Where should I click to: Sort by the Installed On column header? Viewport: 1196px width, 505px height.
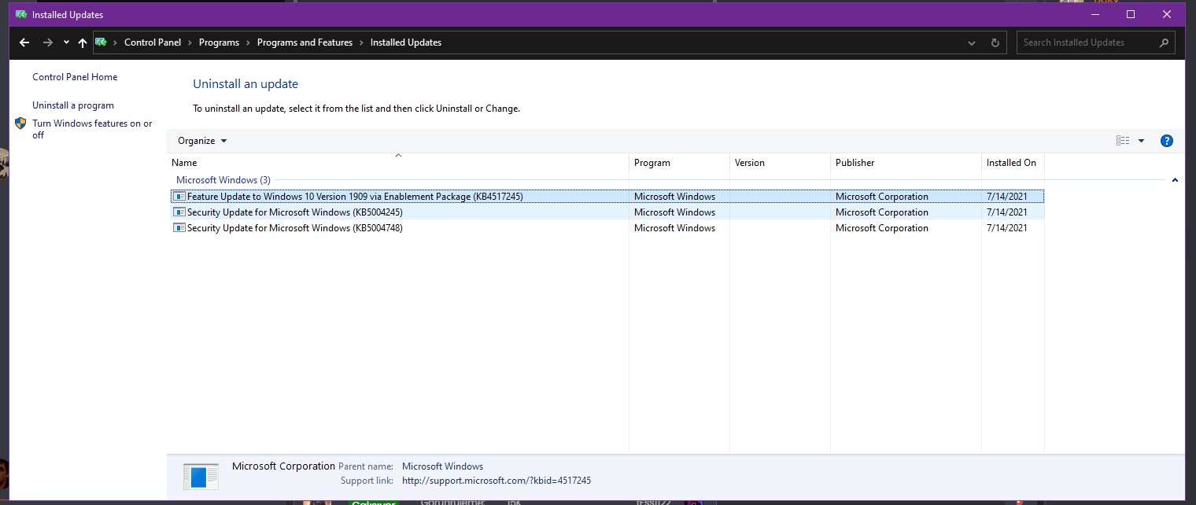point(1013,163)
